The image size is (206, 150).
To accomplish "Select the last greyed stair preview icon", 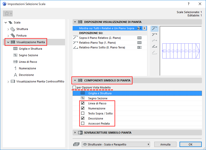I will click(154, 52).
